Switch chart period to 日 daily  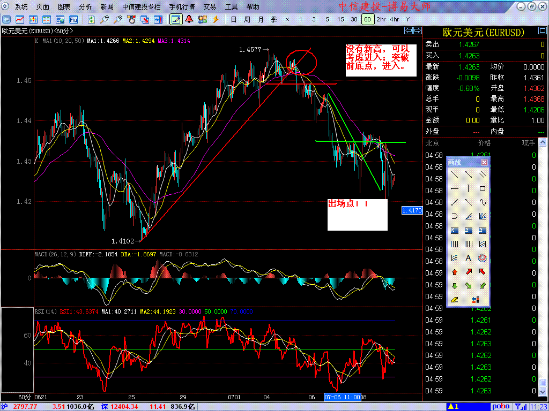tap(234, 20)
